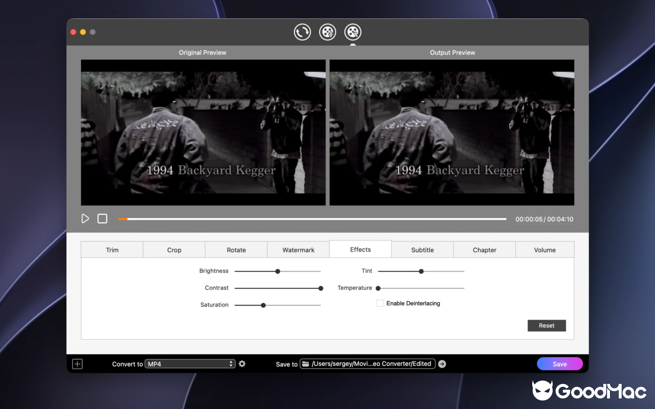Click the Original Preview label

203,53
